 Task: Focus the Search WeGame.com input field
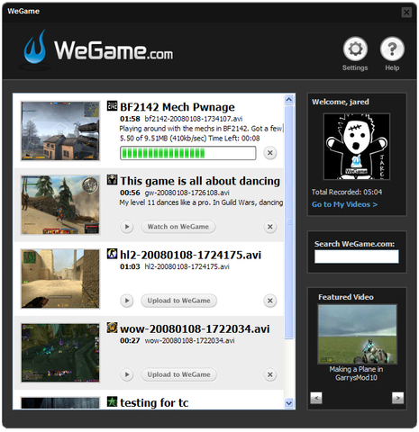point(357,256)
